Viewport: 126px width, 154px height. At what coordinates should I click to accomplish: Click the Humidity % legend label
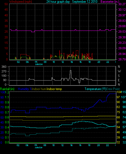tap(25, 89)
